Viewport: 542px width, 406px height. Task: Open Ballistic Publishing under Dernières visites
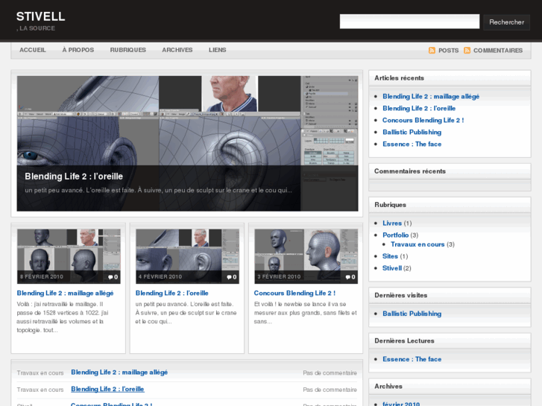(x=412, y=314)
